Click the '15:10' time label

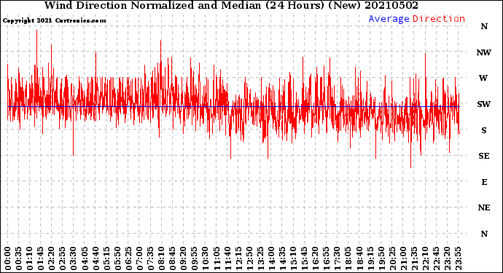click(x=294, y=258)
